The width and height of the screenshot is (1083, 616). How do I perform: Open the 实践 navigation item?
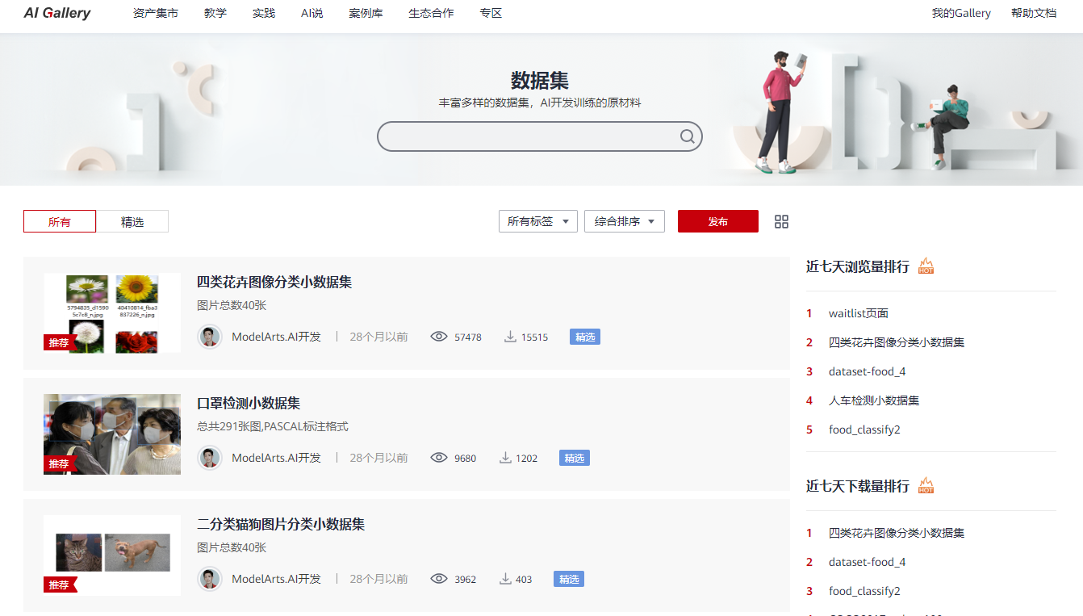coord(264,13)
